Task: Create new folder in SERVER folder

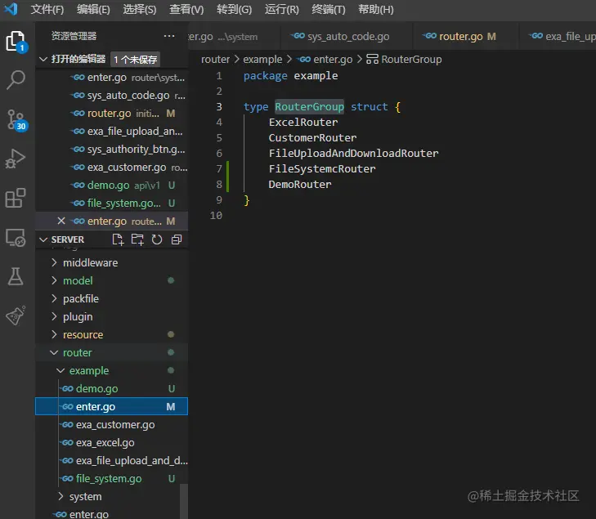Action: (137, 239)
